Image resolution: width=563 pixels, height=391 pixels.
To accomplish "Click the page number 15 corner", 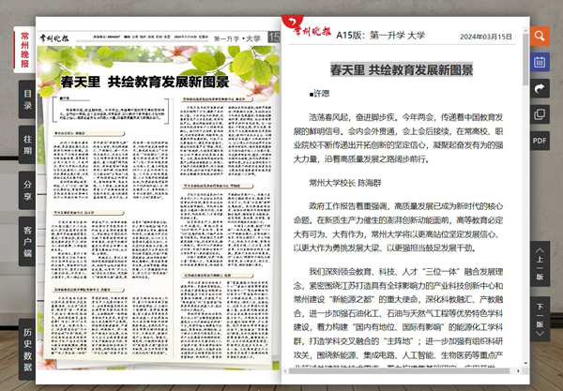I will pos(273,37).
